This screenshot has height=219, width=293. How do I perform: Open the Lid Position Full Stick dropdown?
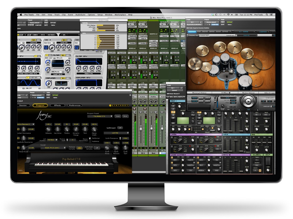52,140
